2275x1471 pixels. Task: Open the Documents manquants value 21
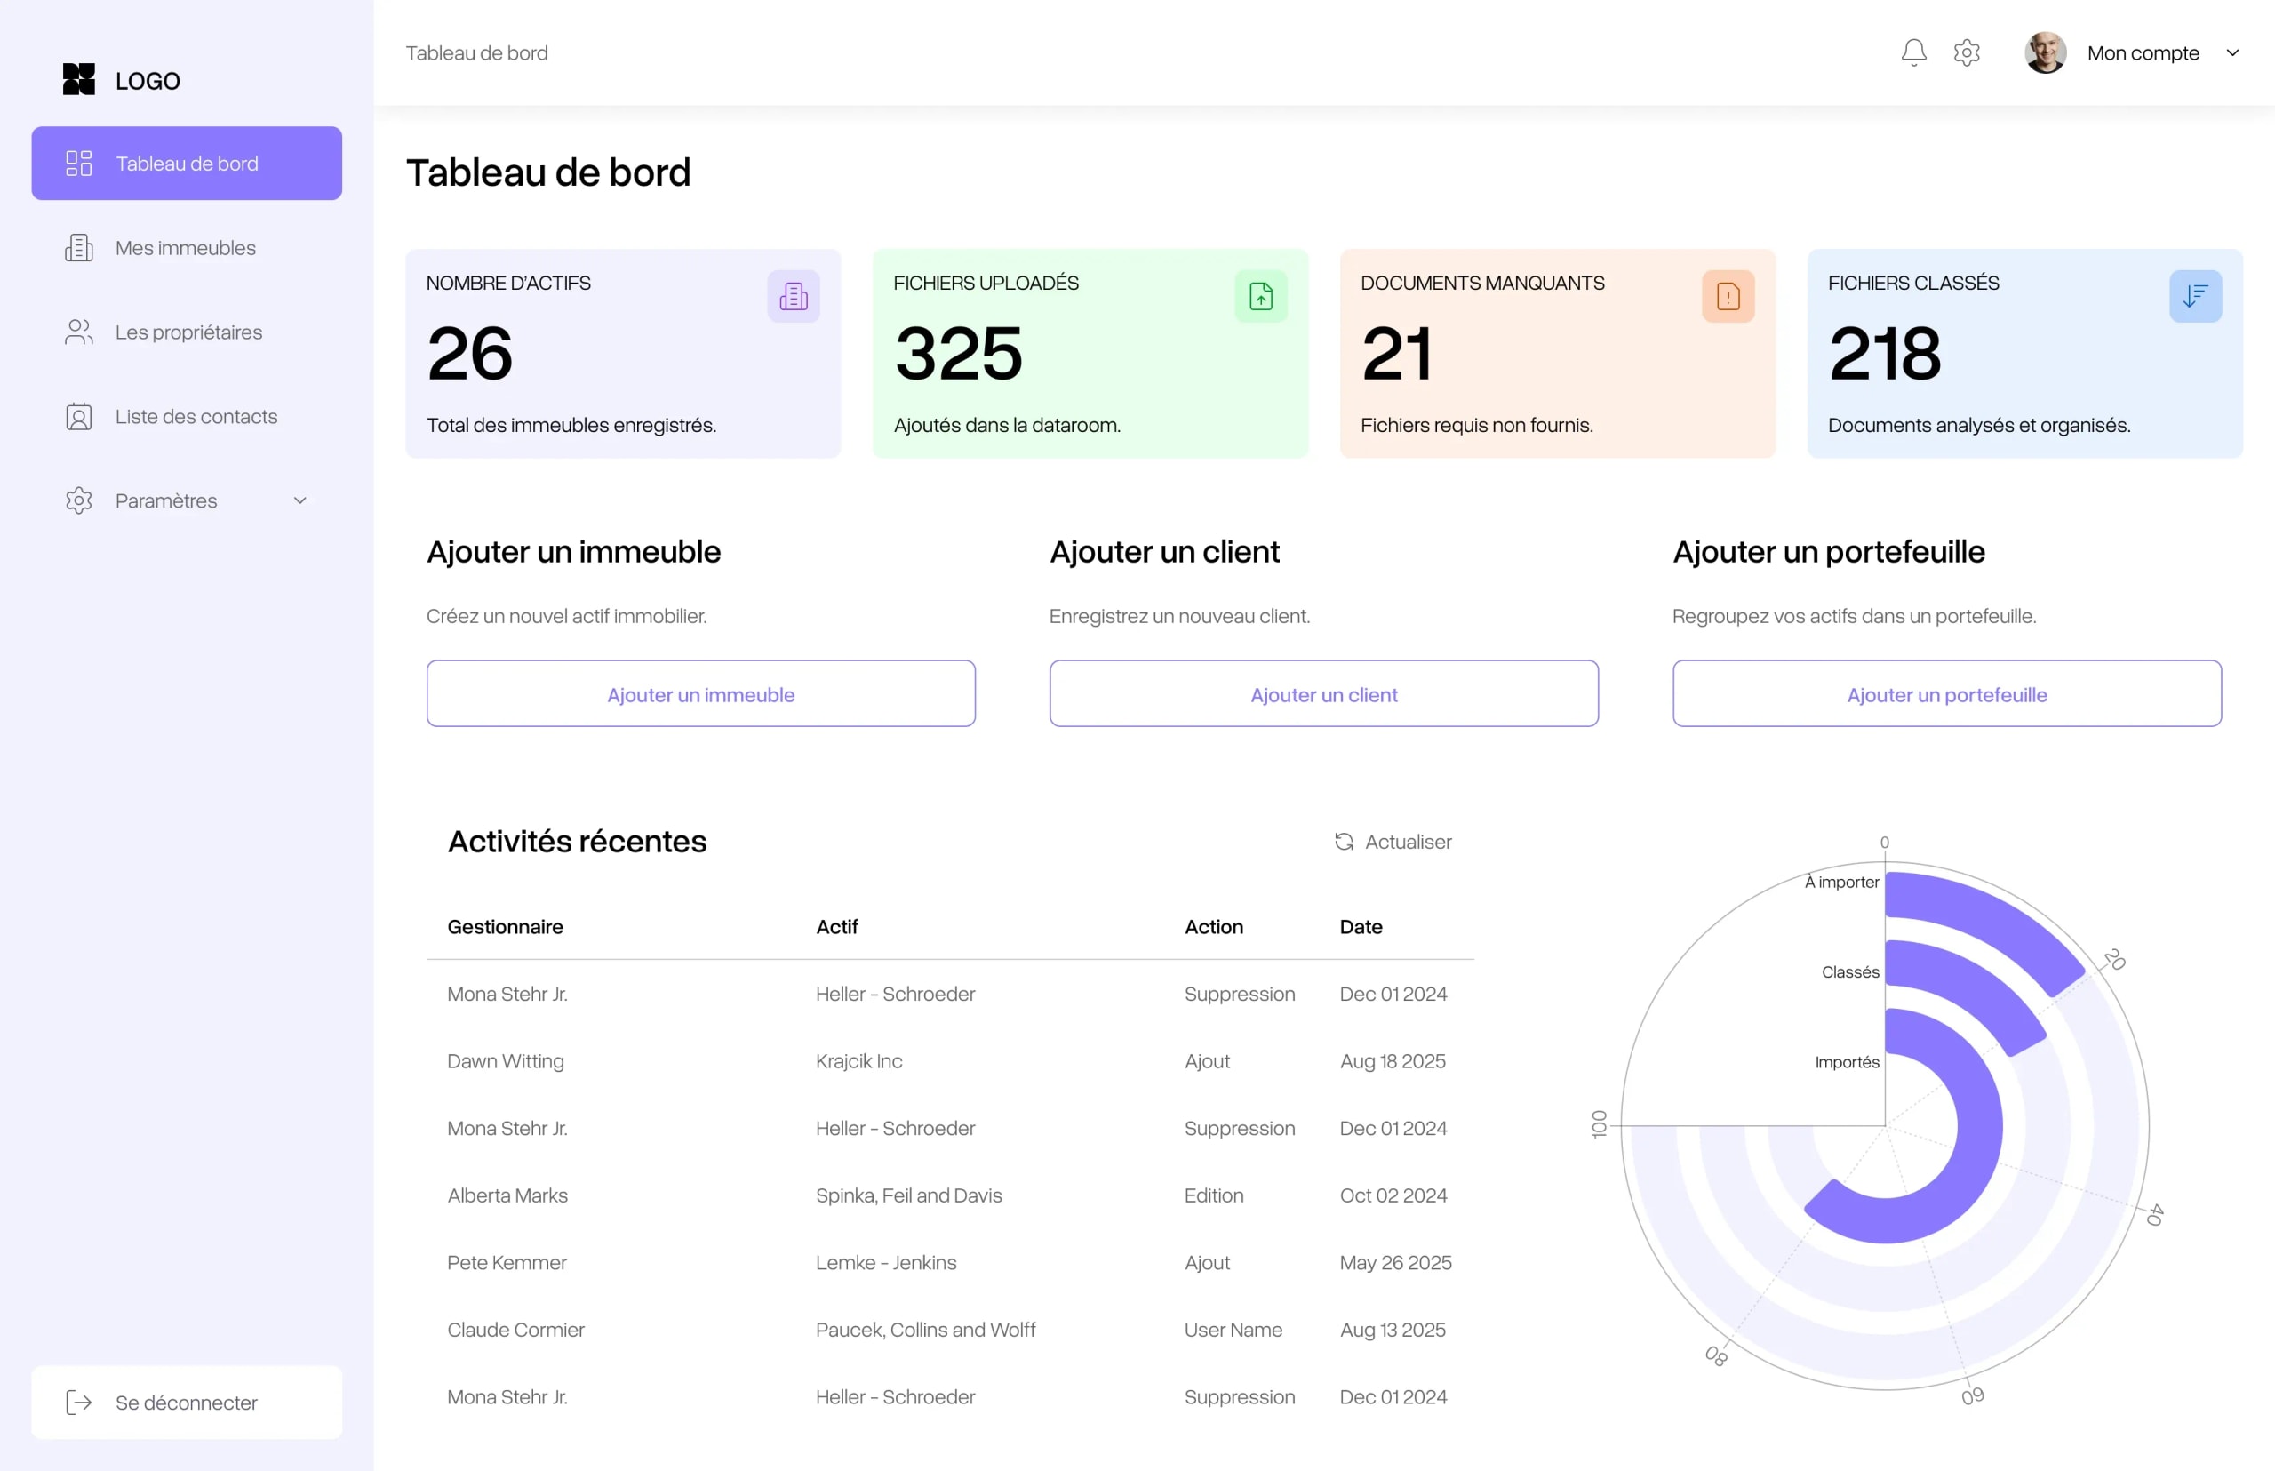pos(1396,354)
